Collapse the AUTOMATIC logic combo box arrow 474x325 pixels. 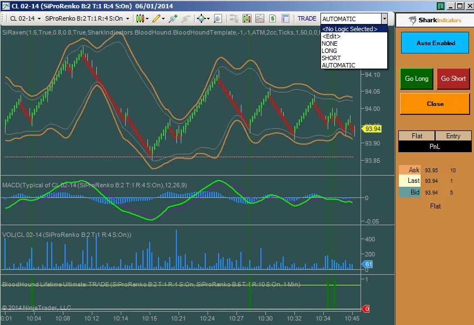click(x=384, y=19)
